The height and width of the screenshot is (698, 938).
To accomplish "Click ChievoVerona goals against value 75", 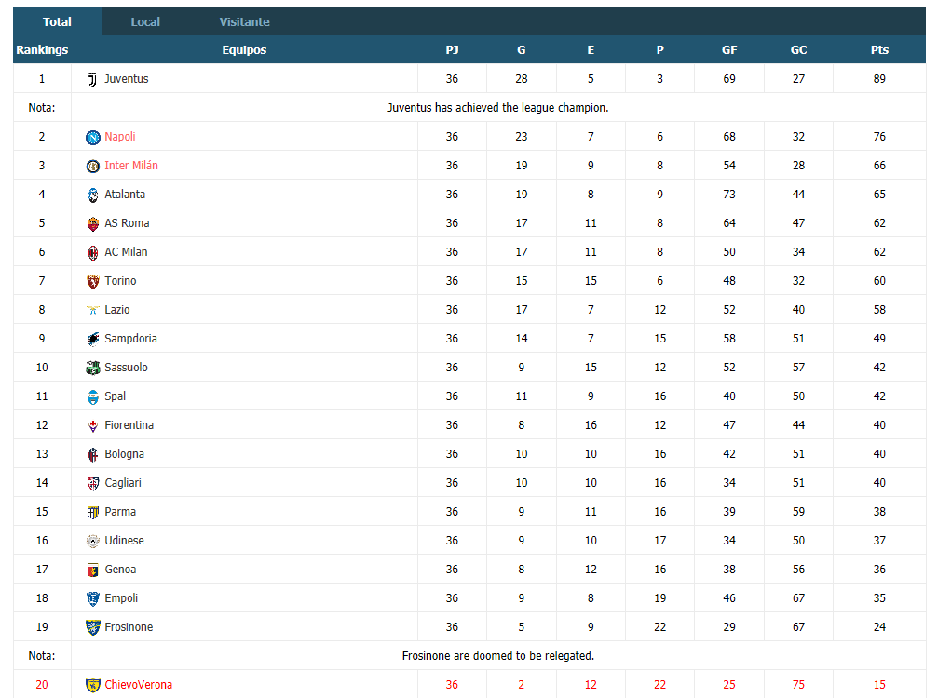I will (x=798, y=685).
